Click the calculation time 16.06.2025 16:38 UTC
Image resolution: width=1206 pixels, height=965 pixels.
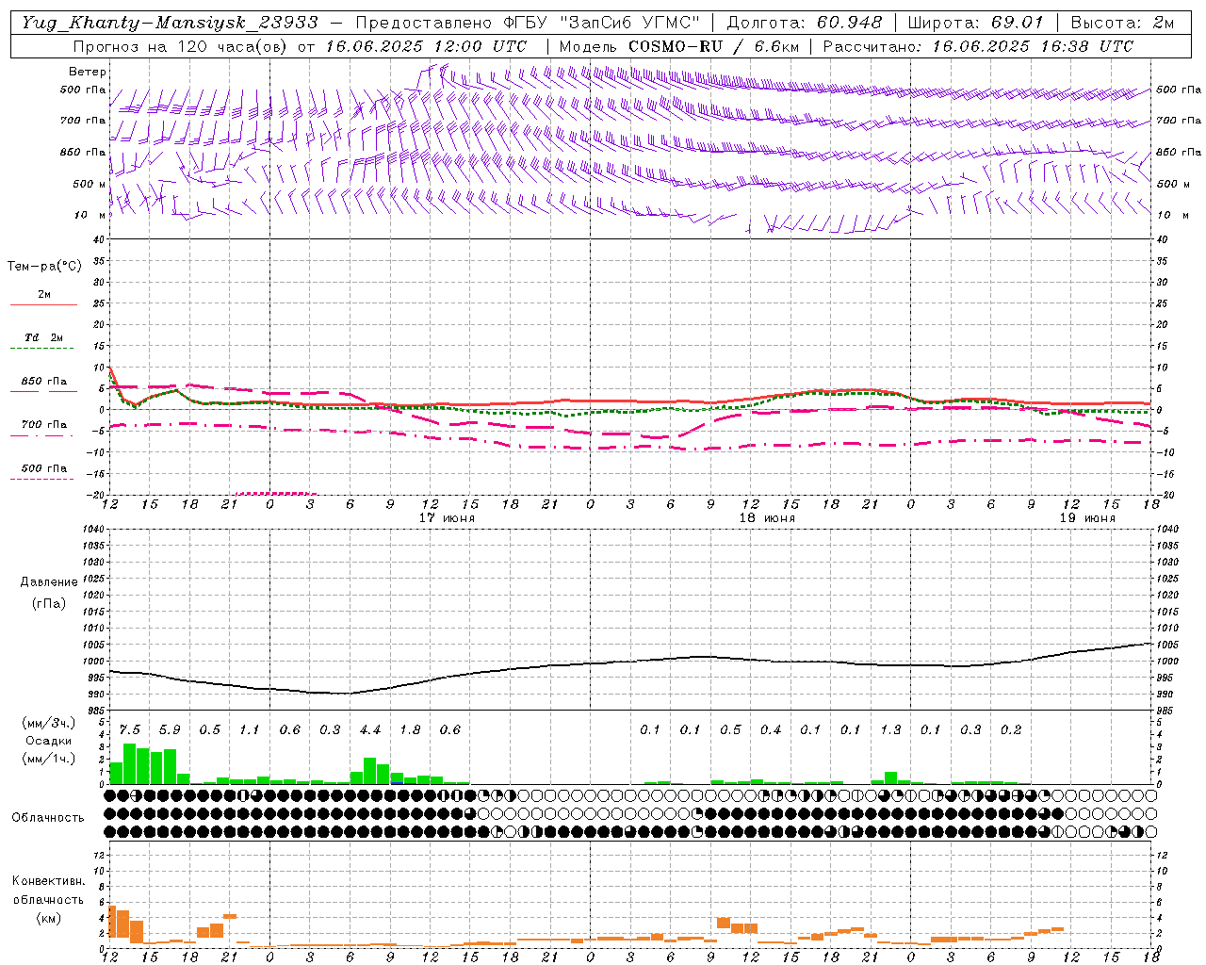click(1033, 46)
